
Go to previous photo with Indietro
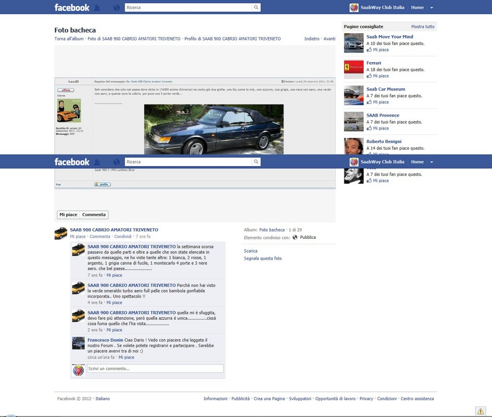coord(312,39)
